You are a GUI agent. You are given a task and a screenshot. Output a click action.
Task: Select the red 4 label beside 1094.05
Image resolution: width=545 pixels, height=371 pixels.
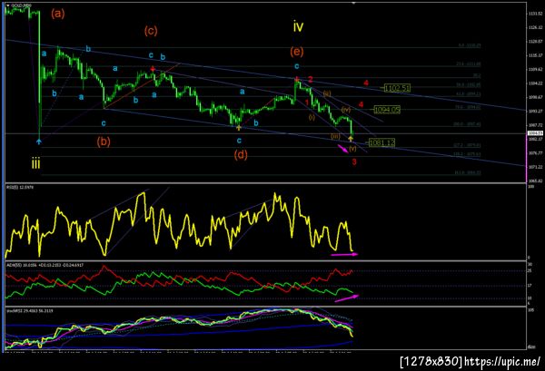362,104
